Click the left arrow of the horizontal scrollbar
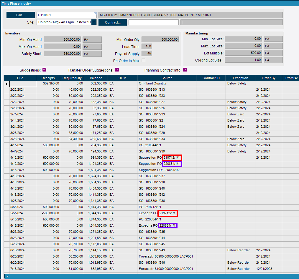 pos(8,276)
